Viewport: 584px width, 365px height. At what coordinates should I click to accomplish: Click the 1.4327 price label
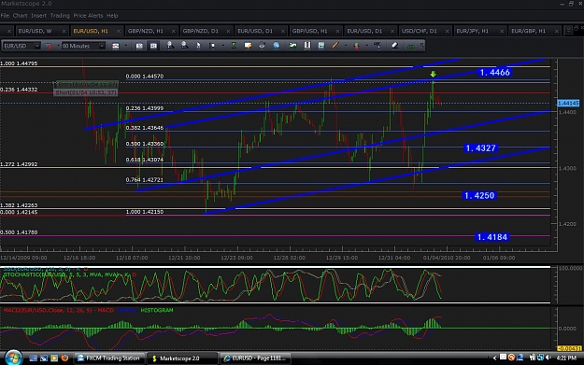pyautogui.click(x=481, y=148)
